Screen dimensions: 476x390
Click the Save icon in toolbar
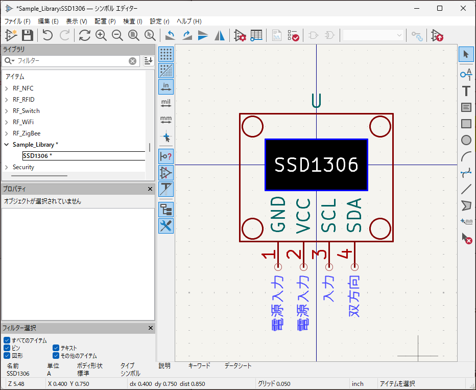(x=27, y=35)
